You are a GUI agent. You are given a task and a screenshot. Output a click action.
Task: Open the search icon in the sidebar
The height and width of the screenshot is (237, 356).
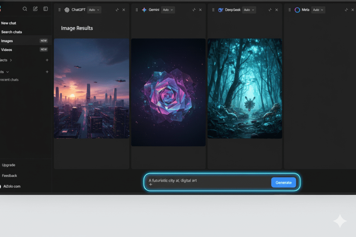coord(25,9)
